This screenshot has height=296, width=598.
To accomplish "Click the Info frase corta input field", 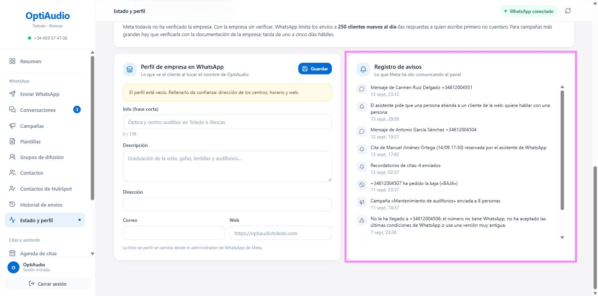I will [x=227, y=122].
